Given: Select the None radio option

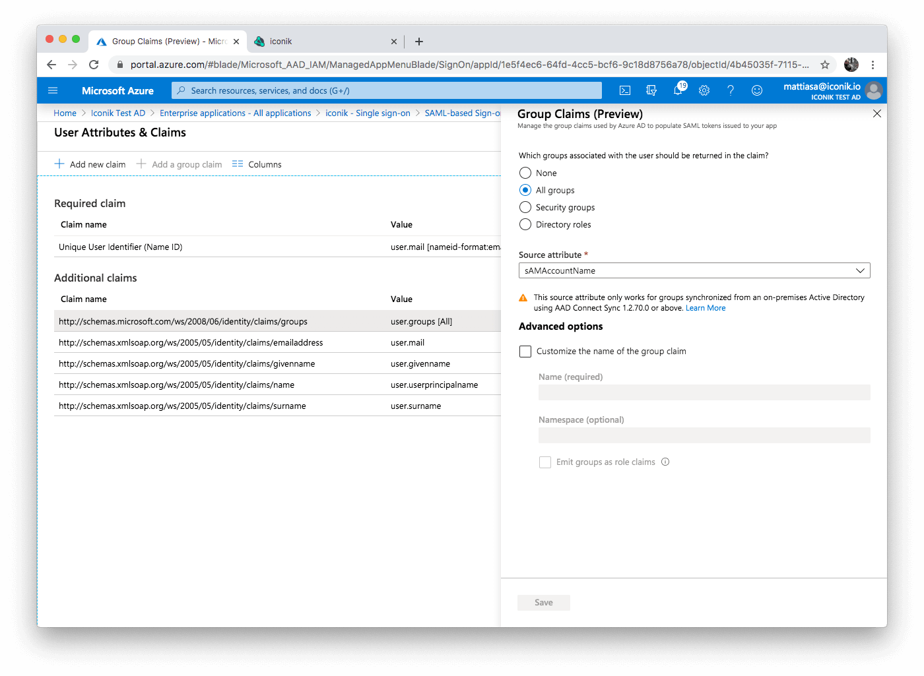Looking at the screenshot, I should click(x=525, y=173).
